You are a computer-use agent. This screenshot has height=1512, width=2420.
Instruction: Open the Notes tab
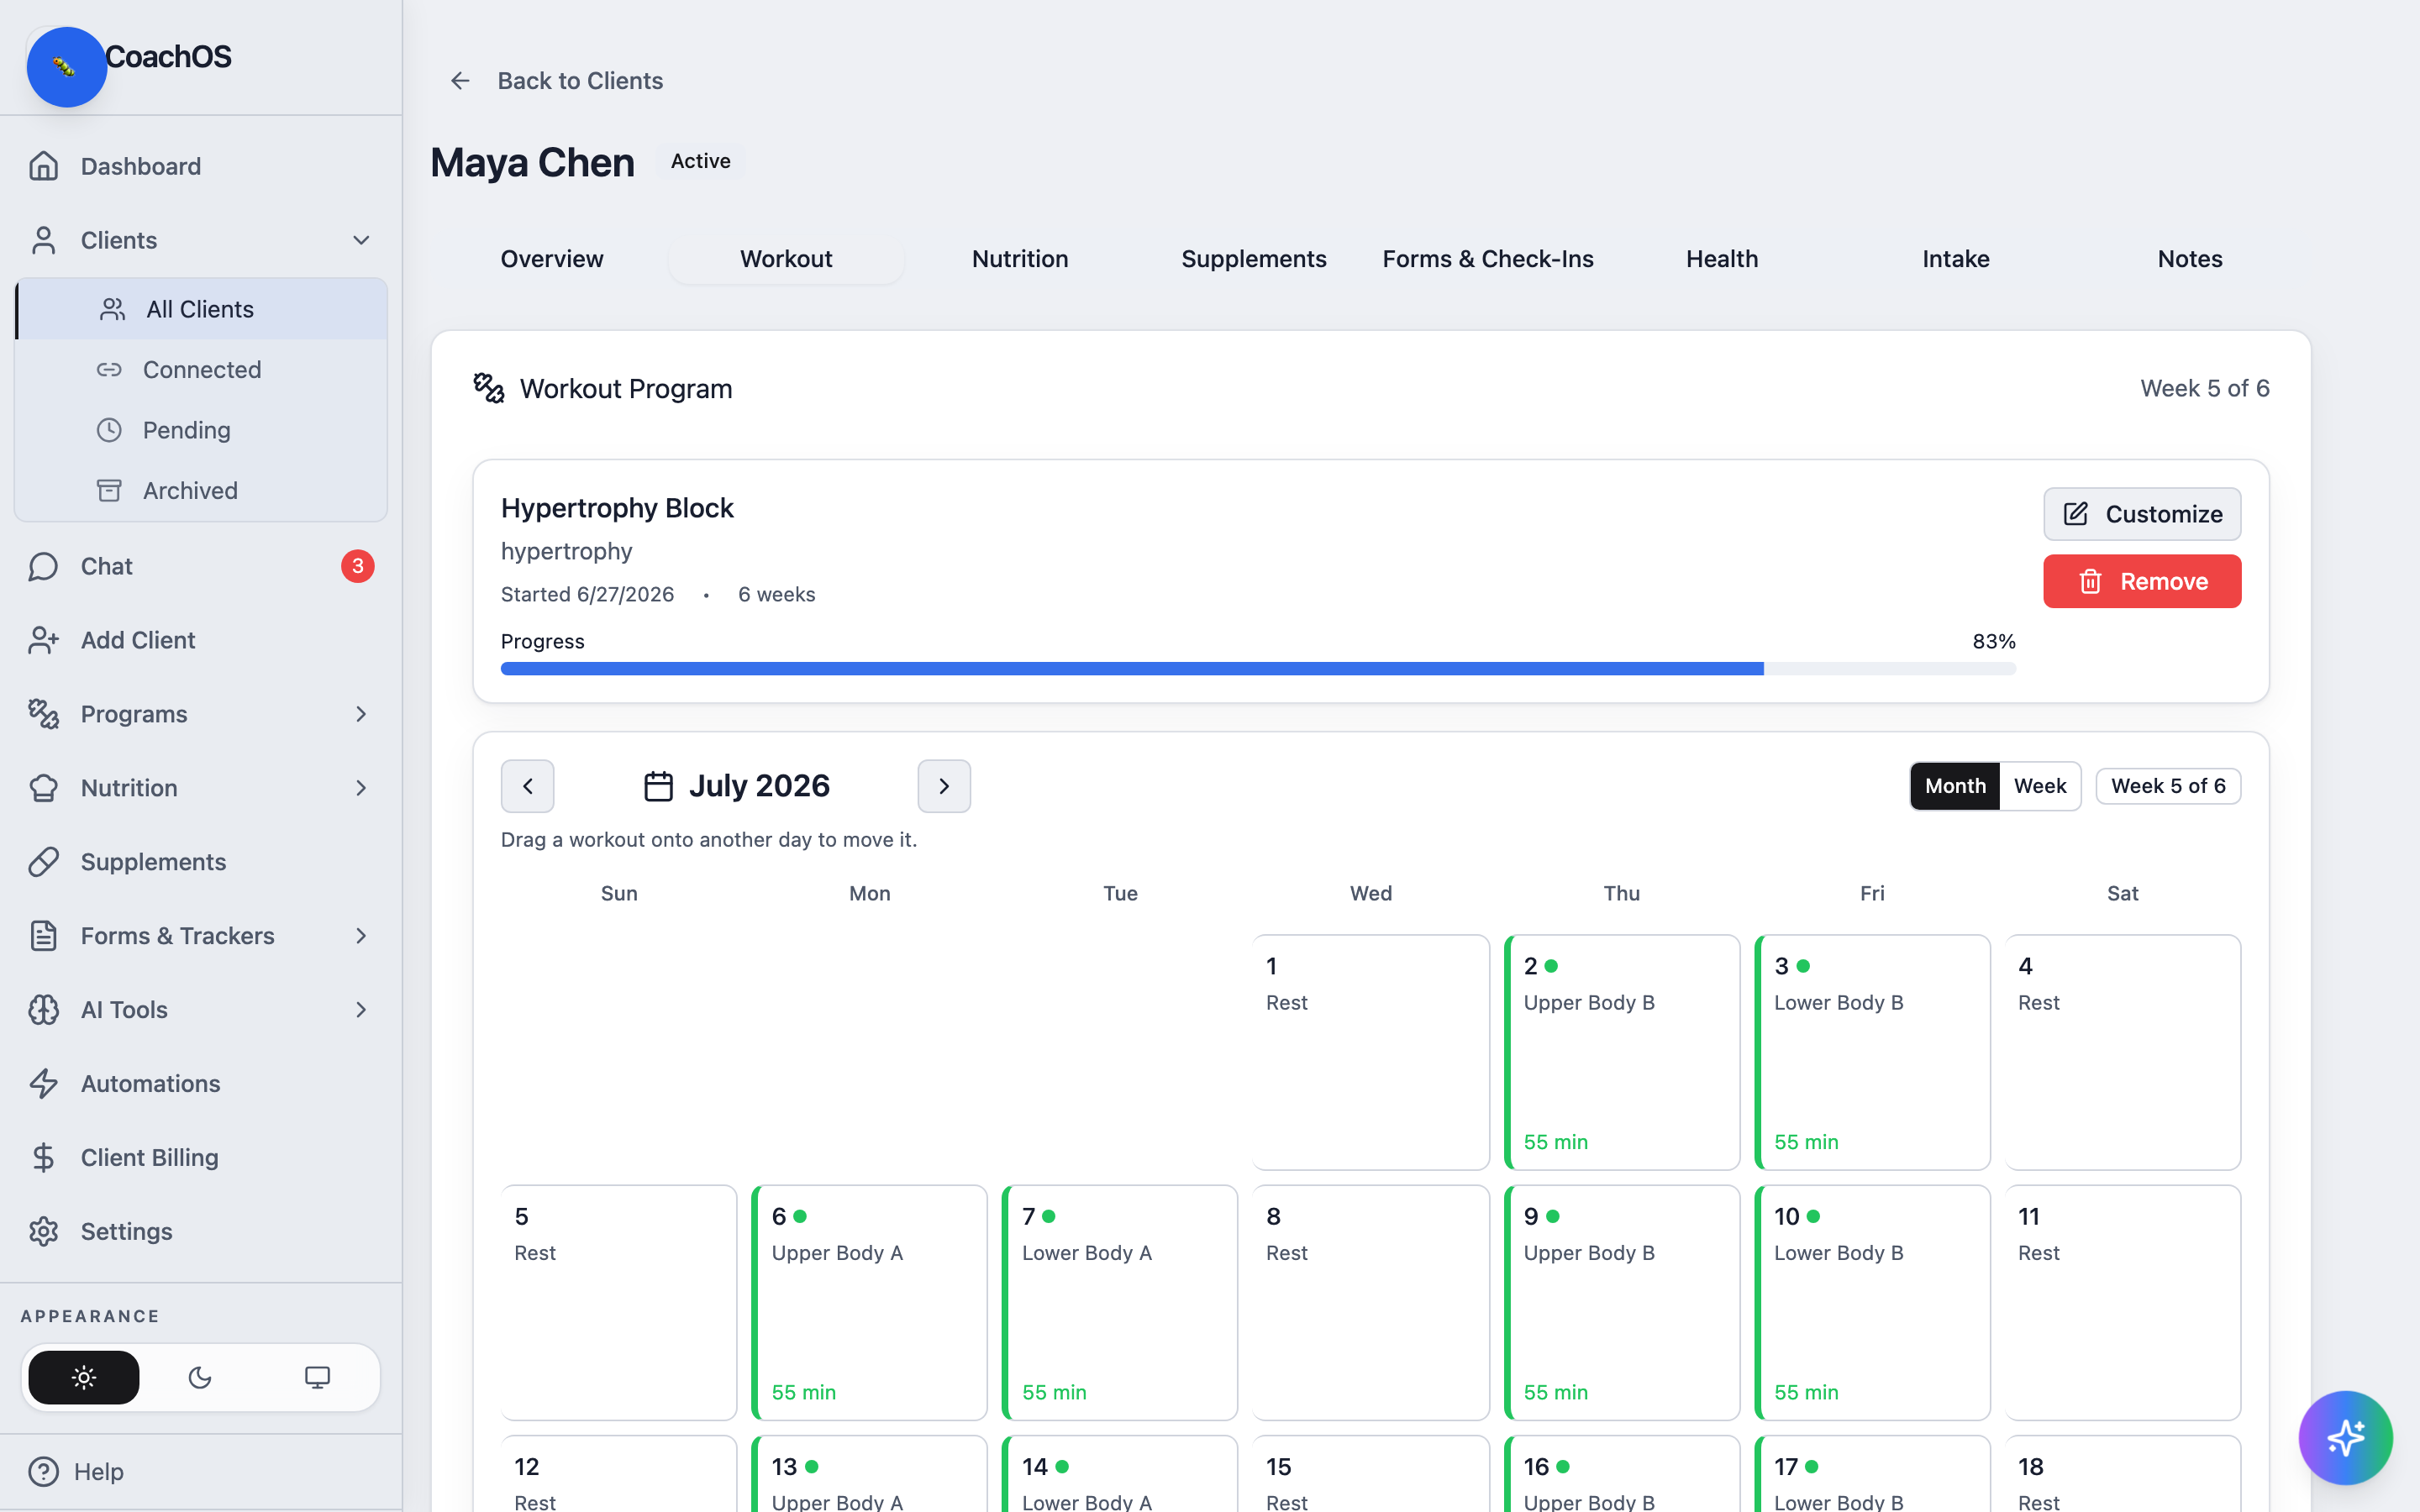(2190, 259)
